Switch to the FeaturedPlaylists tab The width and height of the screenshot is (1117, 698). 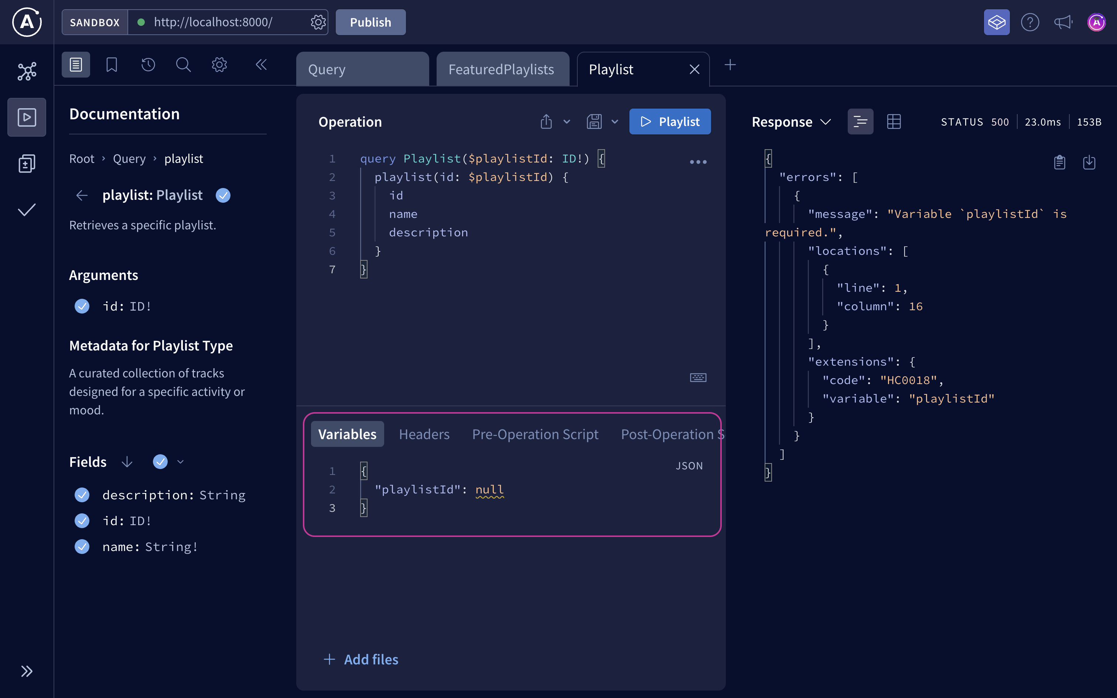click(x=501, y=69)
